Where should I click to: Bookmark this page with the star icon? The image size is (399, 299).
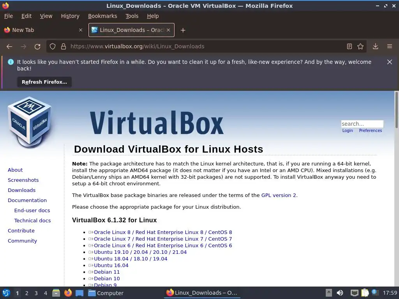pos(360,47)
